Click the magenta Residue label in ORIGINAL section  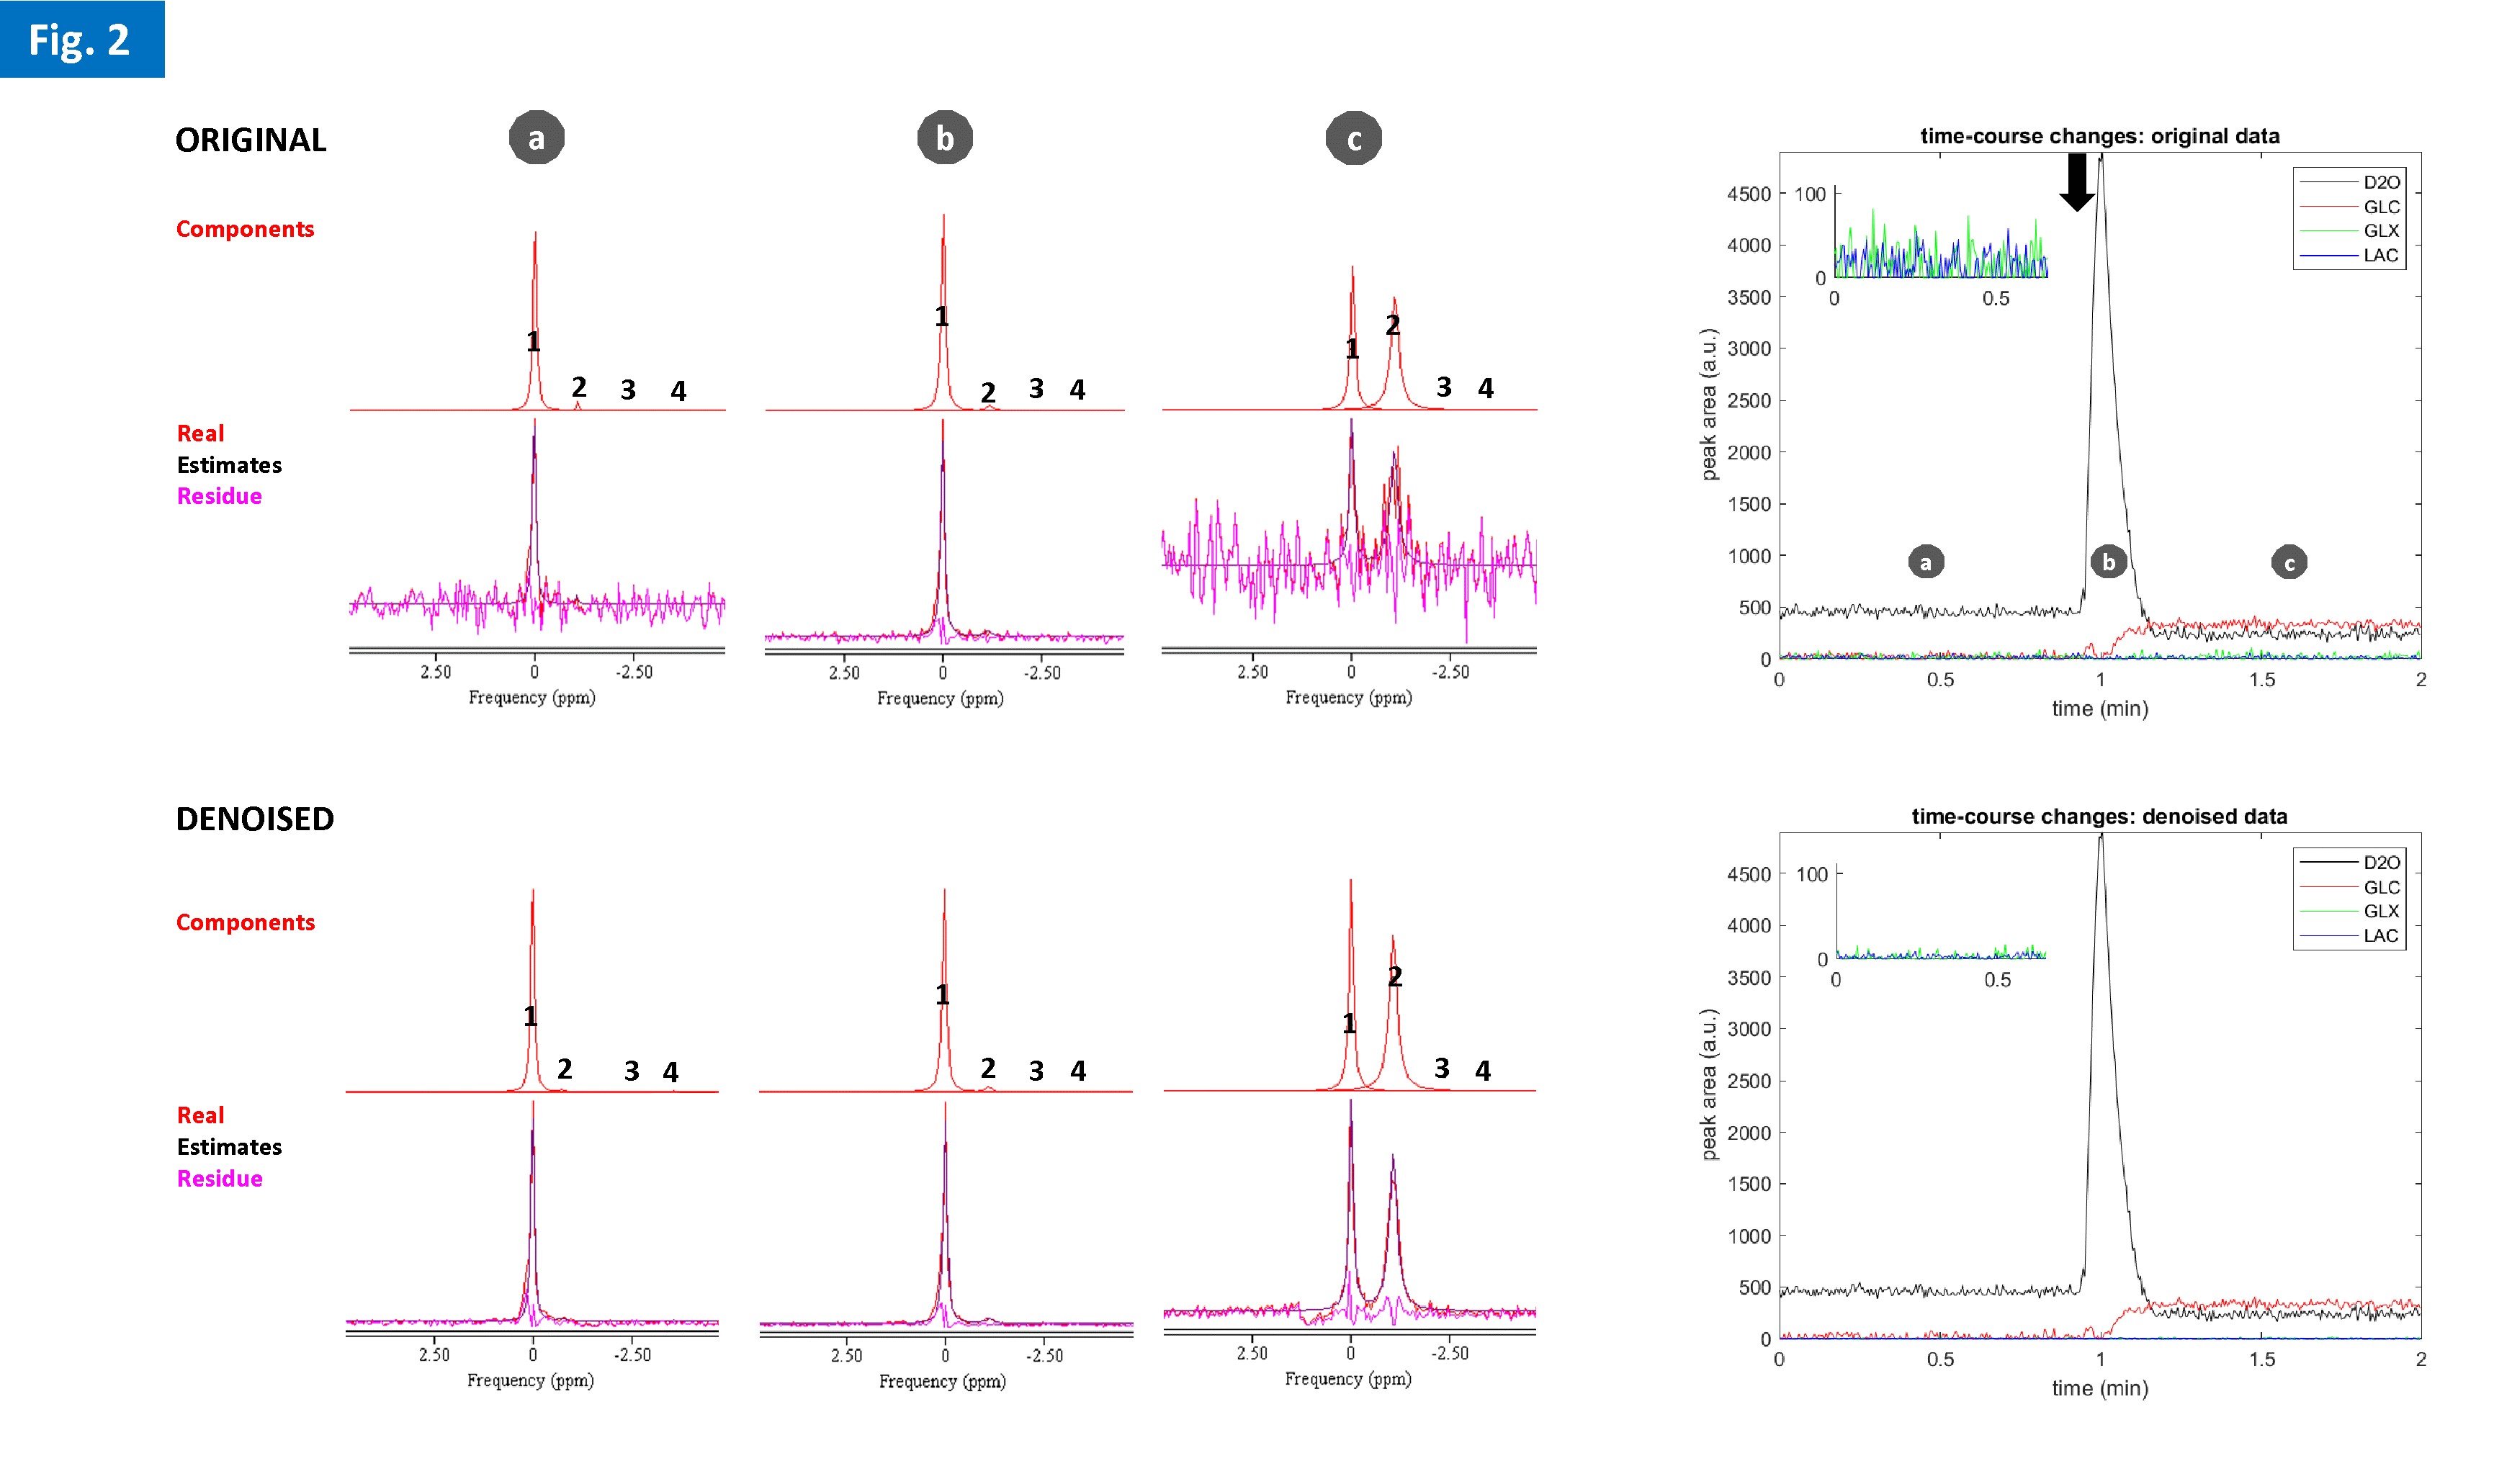tap(219, 496)
